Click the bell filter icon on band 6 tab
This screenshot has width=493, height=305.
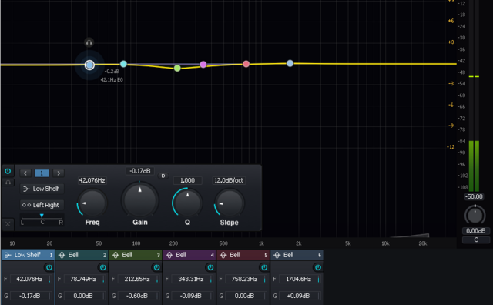[x=277, y=255]
